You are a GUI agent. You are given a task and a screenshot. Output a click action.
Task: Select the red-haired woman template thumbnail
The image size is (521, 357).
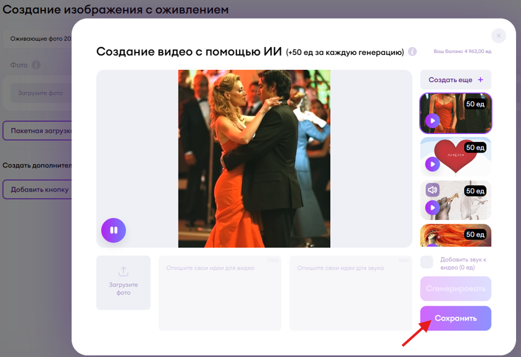[x=456, y=235]
